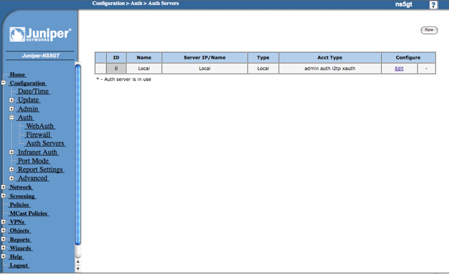The image size is (449, 274).
Task: Expand the Screening tree node
Action: pos(3,196)
